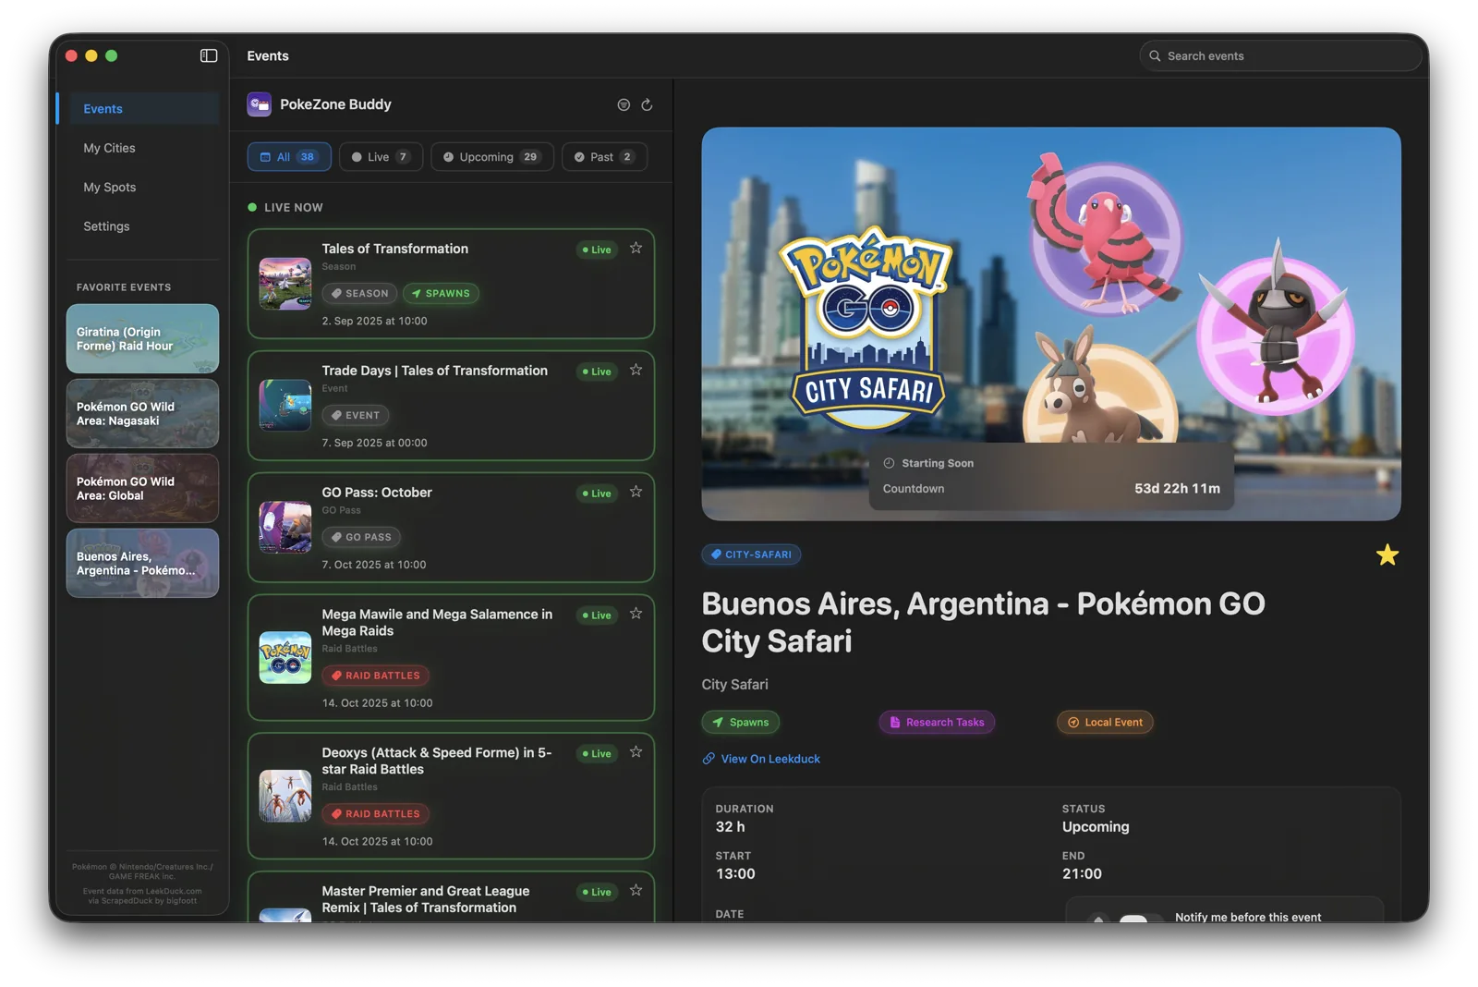Switch to Past events tab

click(604, 157)
